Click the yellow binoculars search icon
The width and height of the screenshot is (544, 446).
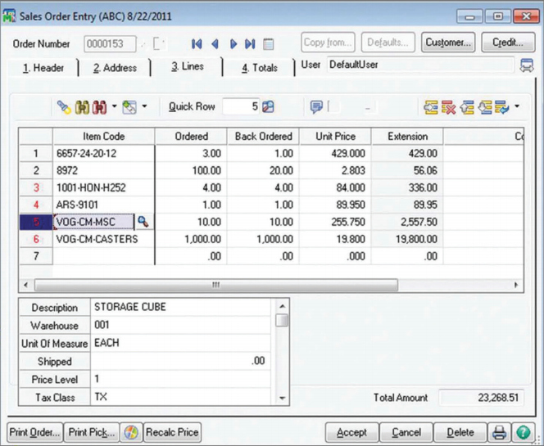point(82,107)
